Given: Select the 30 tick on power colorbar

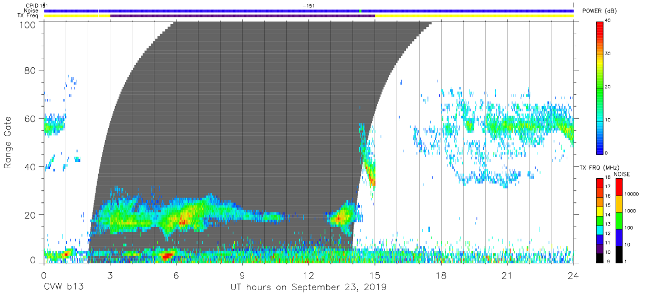Looking at the screenshot, I should (x=608, y=54).
